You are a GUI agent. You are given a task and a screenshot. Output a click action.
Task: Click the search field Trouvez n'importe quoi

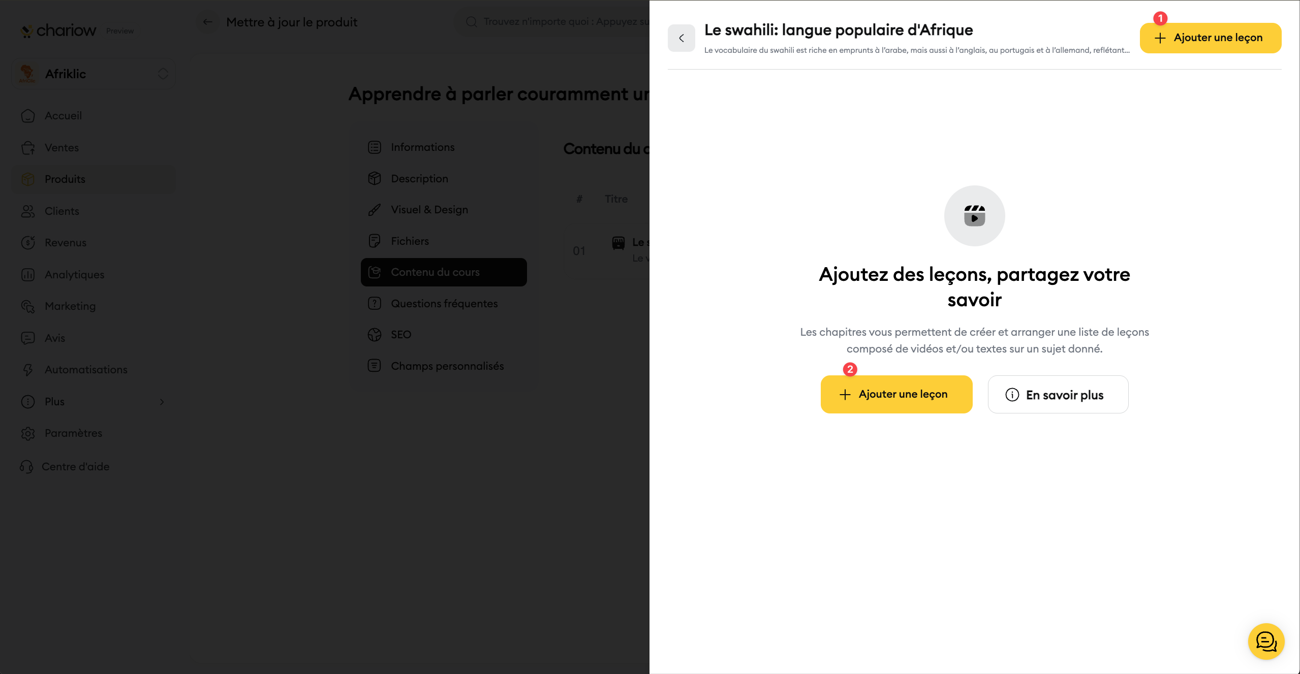click(559, 22)
